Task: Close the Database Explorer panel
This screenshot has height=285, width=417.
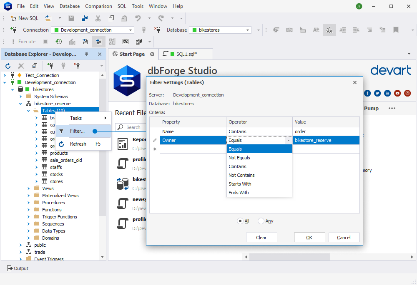Action: 100,54
